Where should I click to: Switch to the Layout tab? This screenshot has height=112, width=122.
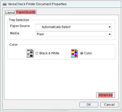tap(10, 13)
